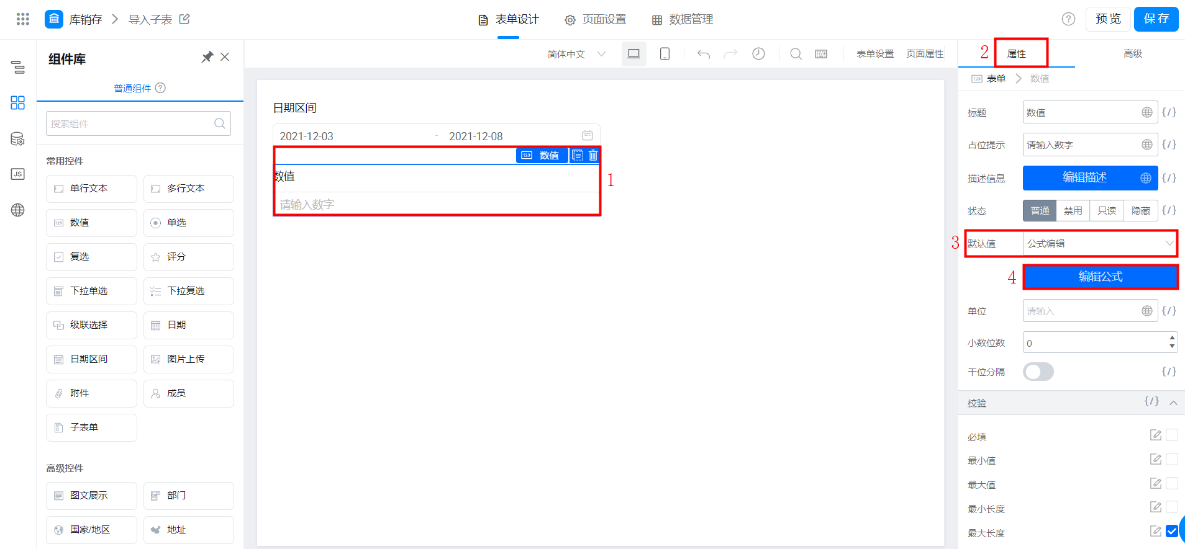Screen dimensions: 1185x549
Task: Open the data source sidebar icon
Action: pyautogui.click(x=18, y=139)
